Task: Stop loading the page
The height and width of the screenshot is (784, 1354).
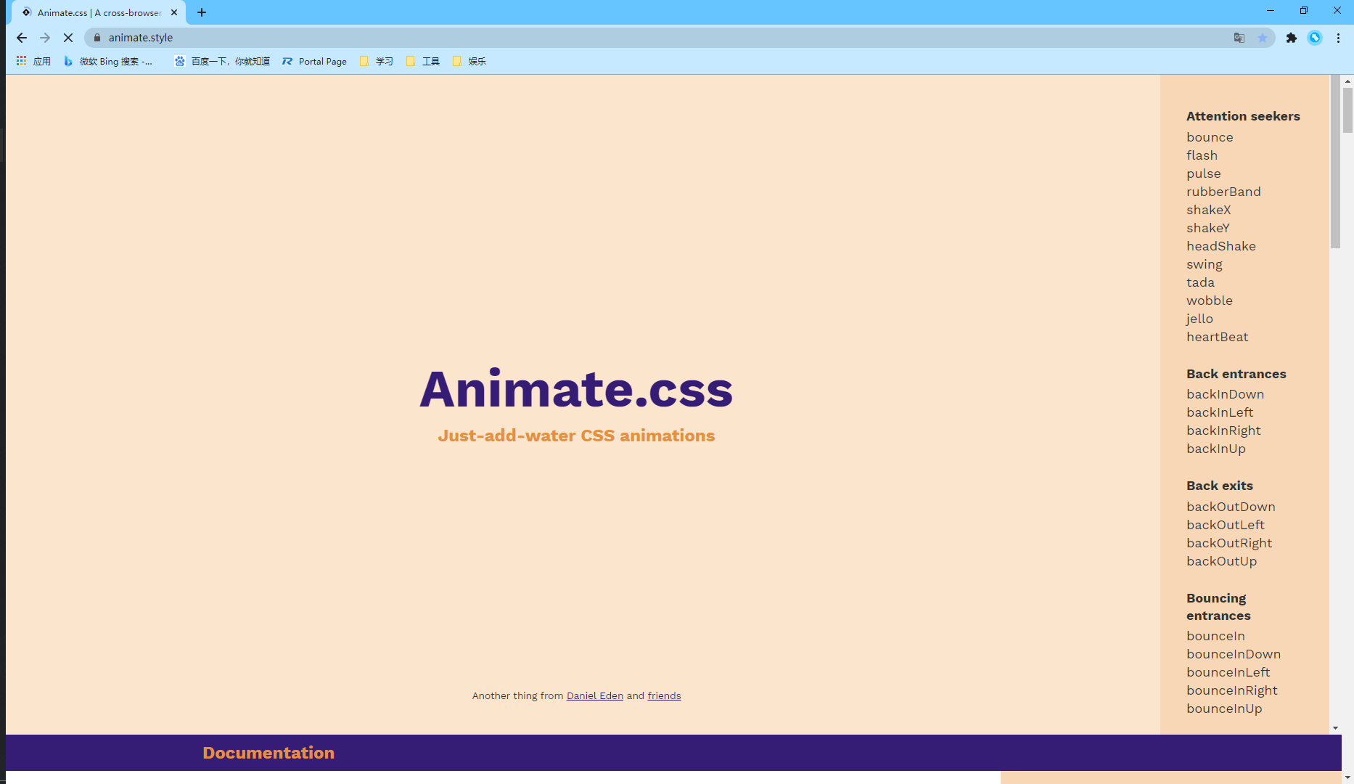Action: pos(68,38)
